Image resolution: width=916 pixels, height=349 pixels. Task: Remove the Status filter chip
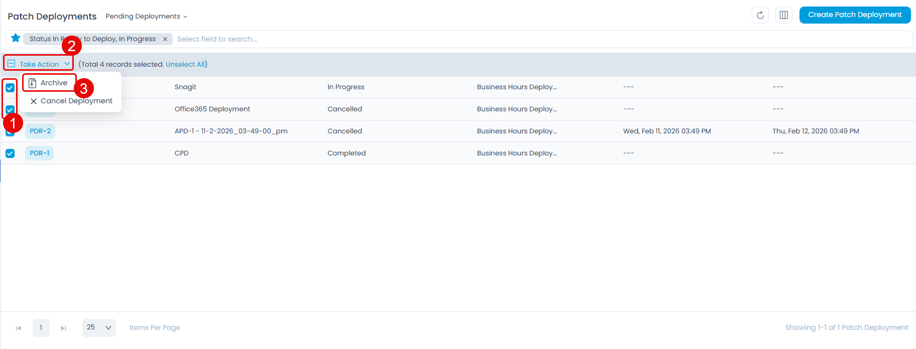point(165,39)
